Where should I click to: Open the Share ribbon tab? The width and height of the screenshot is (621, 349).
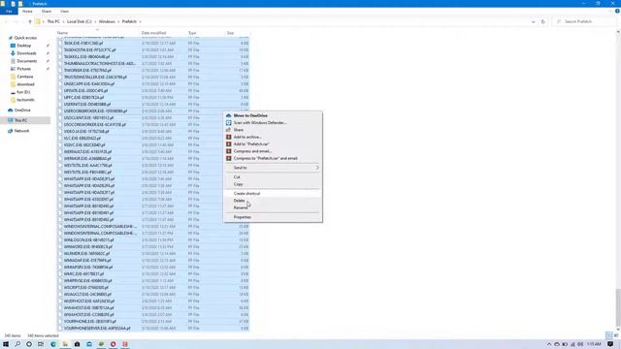[x=47, y=11]
